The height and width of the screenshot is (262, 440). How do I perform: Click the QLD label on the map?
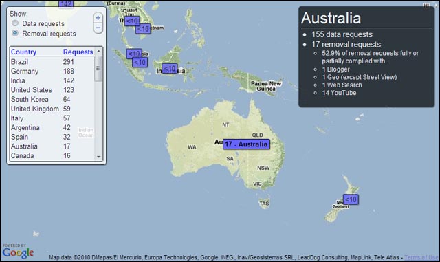coord(257,135)
